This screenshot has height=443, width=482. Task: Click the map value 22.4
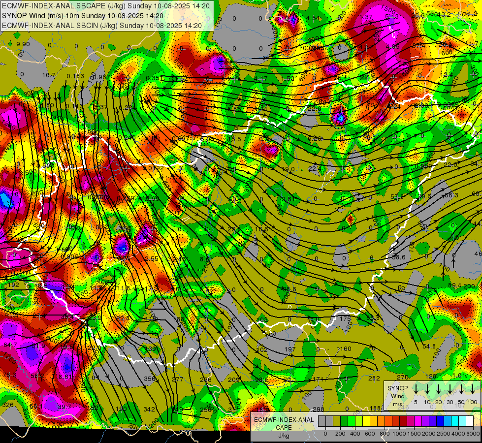(315, 168)
